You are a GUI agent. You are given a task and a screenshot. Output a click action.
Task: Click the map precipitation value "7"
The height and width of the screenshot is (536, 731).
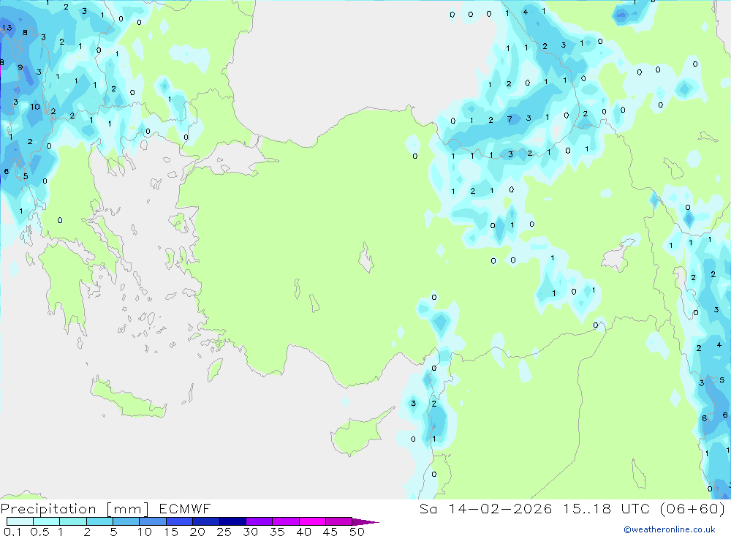[x=510, y=119]
